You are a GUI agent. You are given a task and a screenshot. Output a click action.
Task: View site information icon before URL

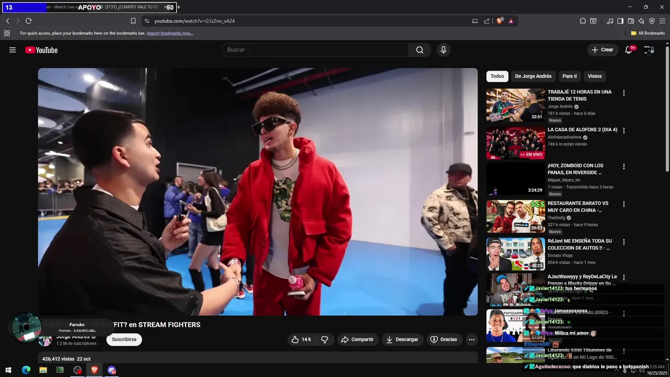(x=147, y=21)
